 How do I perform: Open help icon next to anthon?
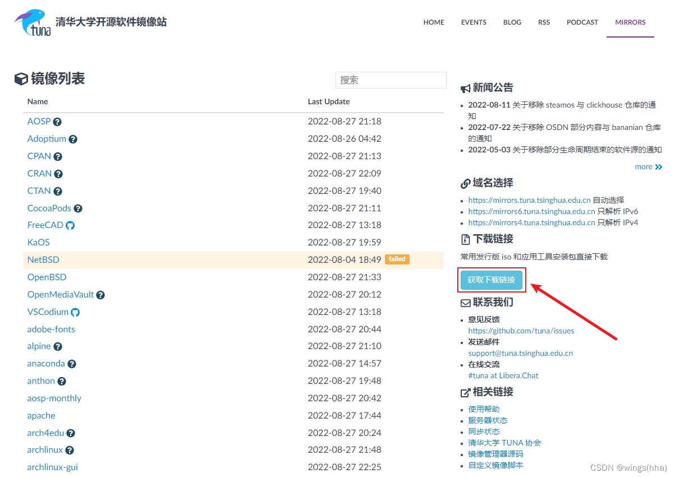[62, 381]
